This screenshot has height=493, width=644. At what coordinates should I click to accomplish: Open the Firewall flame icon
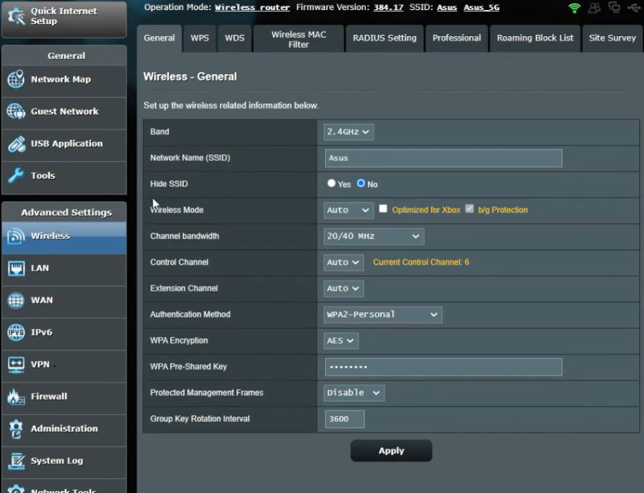coord(16,397)
